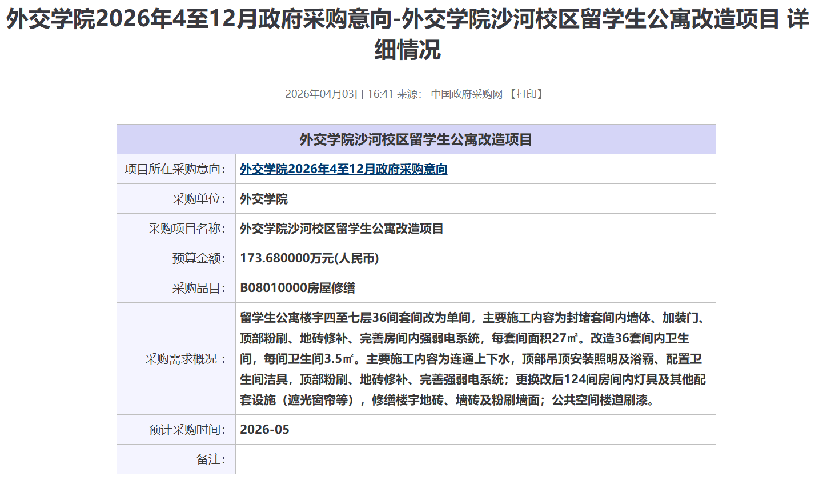Click the 【打印】 print link

pos(525,94)
